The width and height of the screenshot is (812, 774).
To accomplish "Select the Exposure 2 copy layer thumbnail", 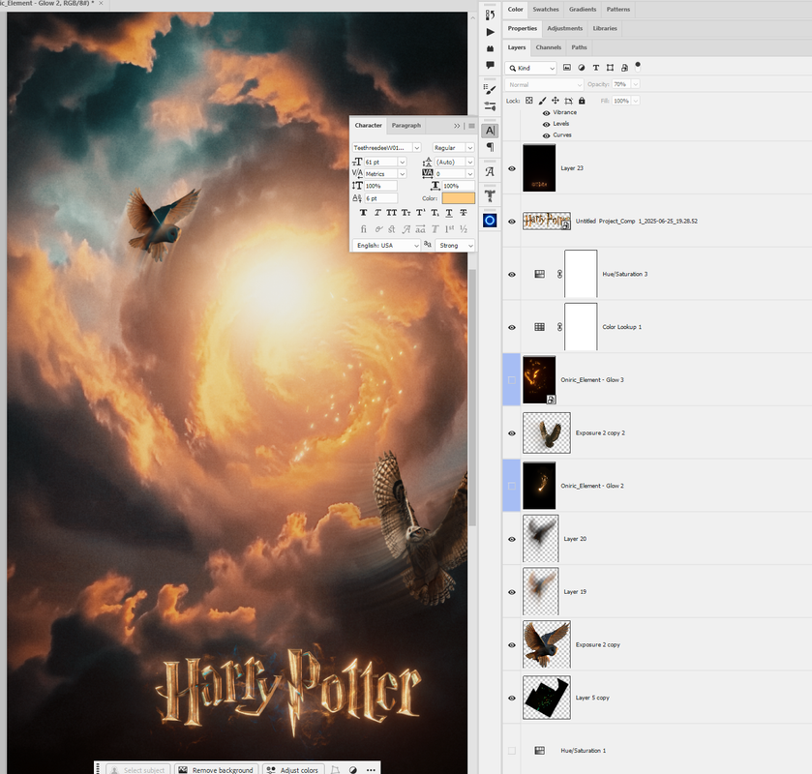I will (x=547, y=644).
